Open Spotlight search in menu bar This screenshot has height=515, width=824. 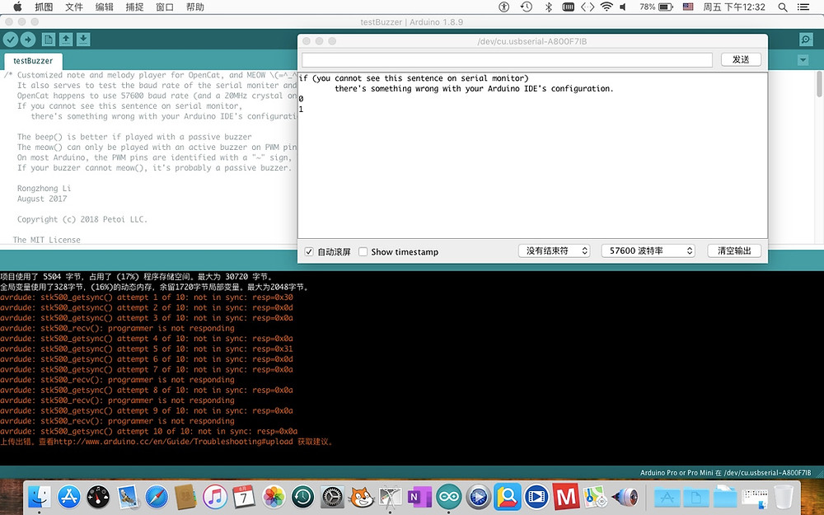[x=783, y=7]
